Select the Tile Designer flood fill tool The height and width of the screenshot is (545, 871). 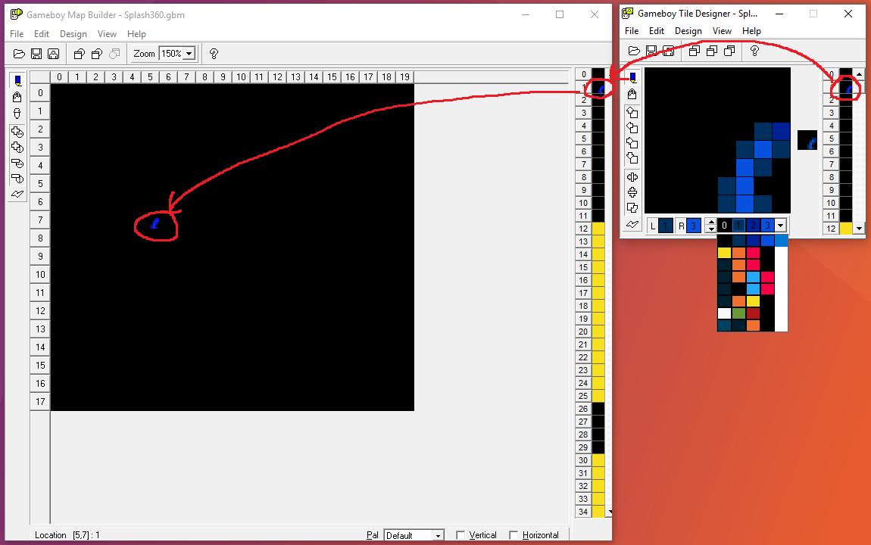[632, 94]
